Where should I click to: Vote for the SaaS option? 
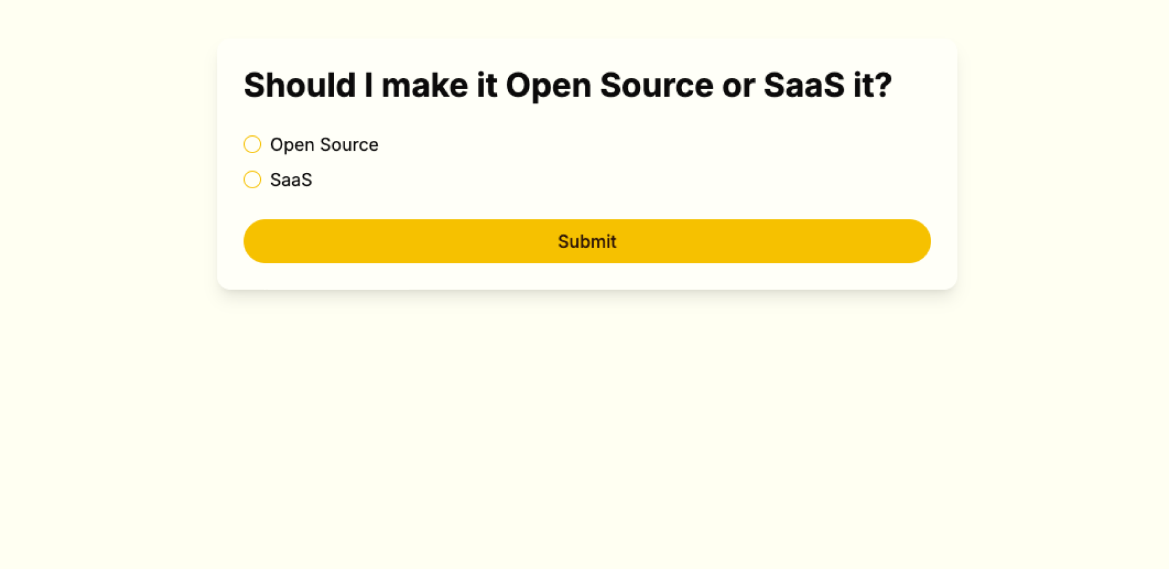(252, 180)
